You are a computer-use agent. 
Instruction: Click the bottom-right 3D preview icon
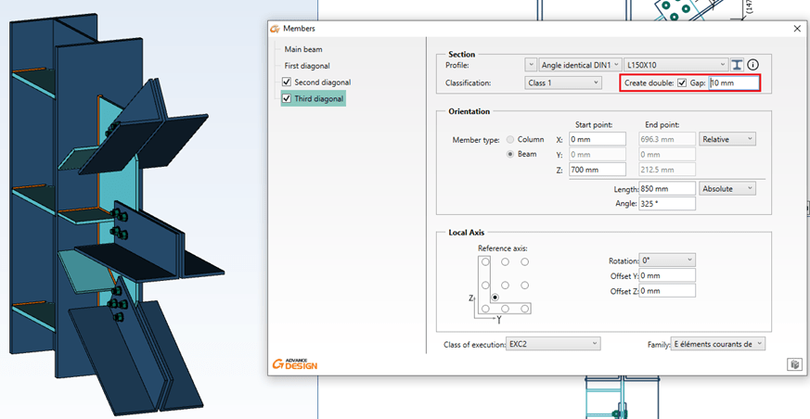[793, 364]
